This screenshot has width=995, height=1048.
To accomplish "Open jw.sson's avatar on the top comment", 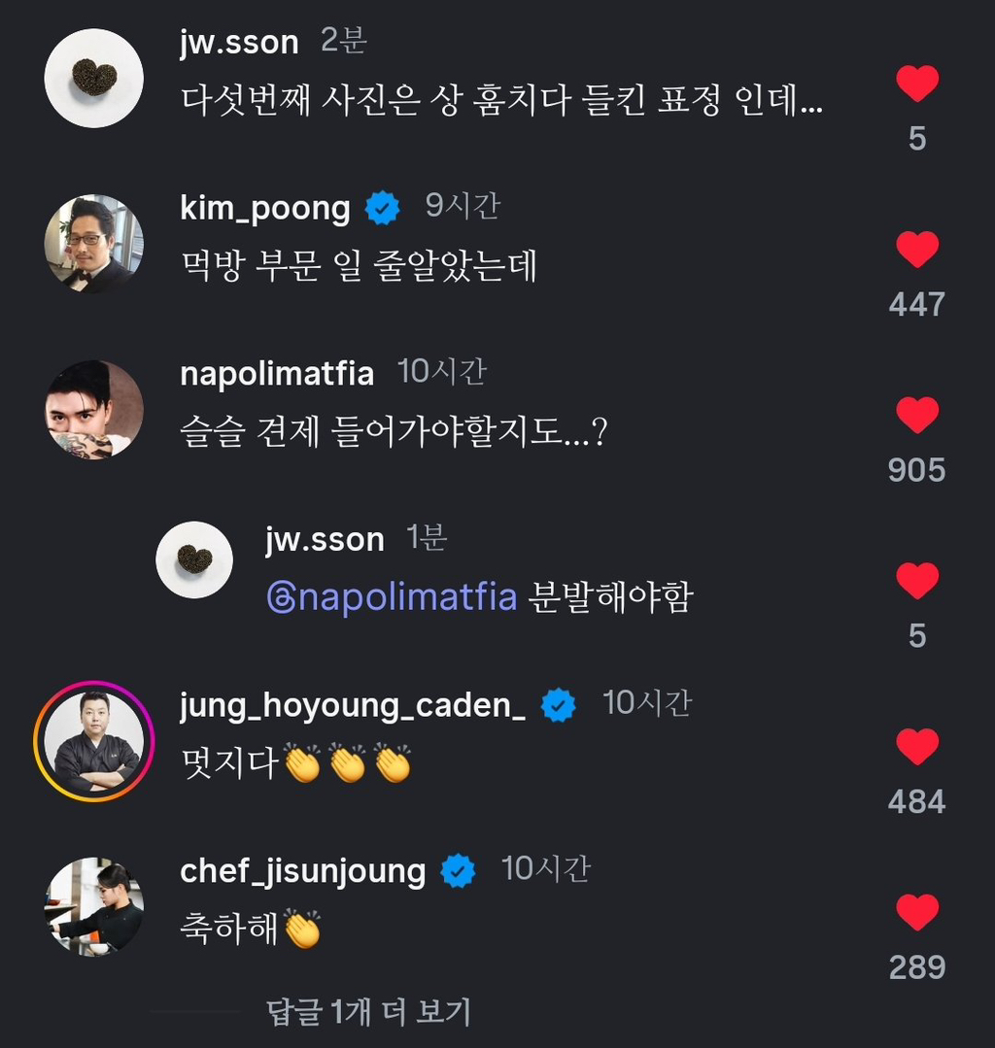I will [94, 78].
